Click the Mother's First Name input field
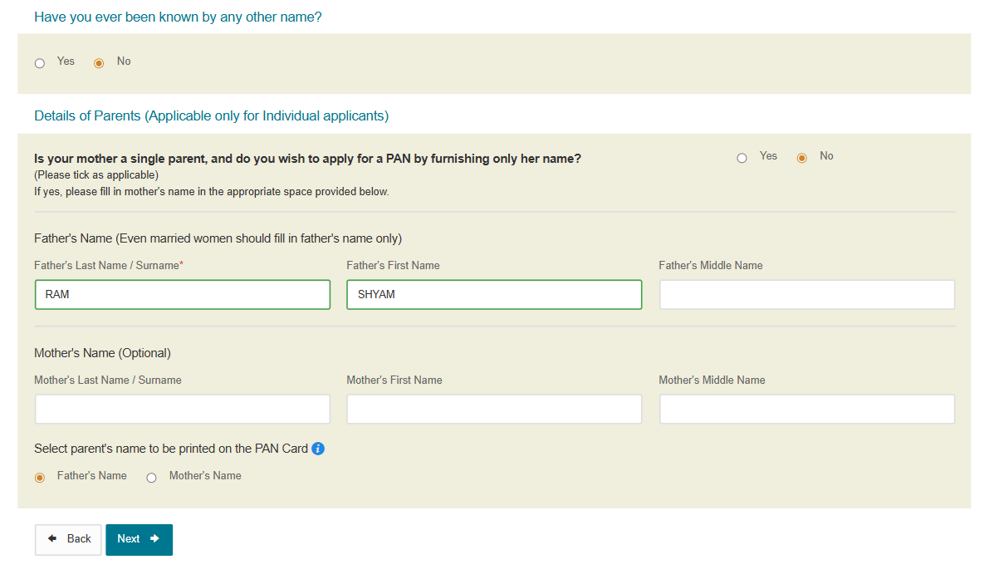 point(493,409)
